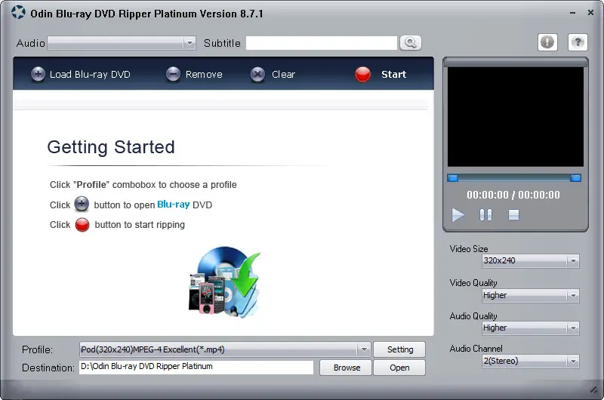
Task: Click the preview seek bar track
Action: (514, 178)
